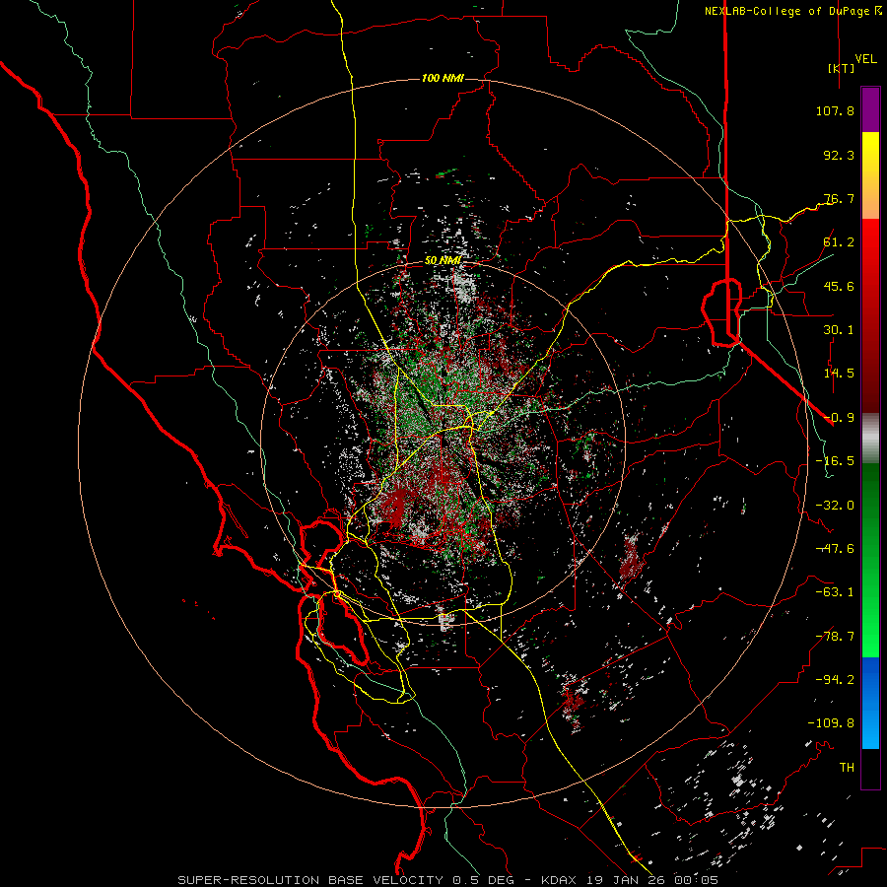
Task: Select the -94.2 scale value
Action: pos(835,680)
